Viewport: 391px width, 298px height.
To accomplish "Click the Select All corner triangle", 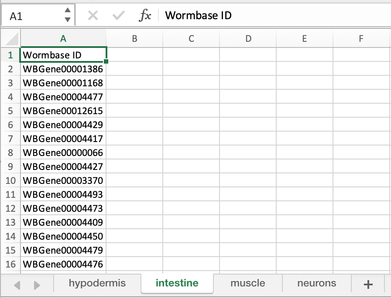I will click(x=10, y=39).
